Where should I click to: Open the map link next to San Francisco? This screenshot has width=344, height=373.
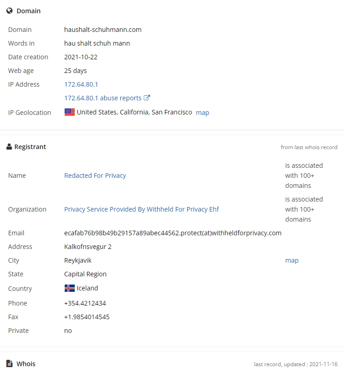[x=202, y=113]
